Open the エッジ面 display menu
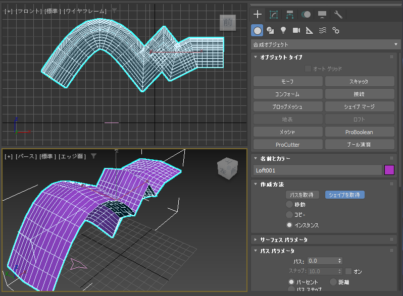 [72, 156]
